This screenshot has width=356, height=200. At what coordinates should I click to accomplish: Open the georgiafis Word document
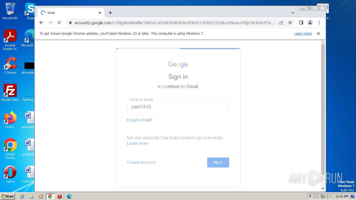coord(28,120)
